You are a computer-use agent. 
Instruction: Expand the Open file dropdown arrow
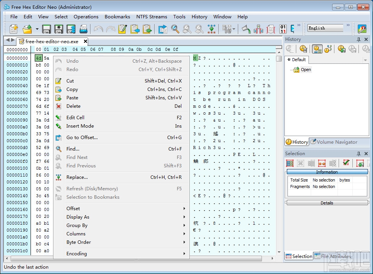click(37, 29)
